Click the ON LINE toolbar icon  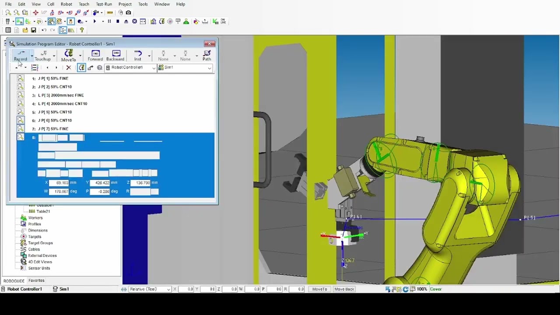click(223, 21)
